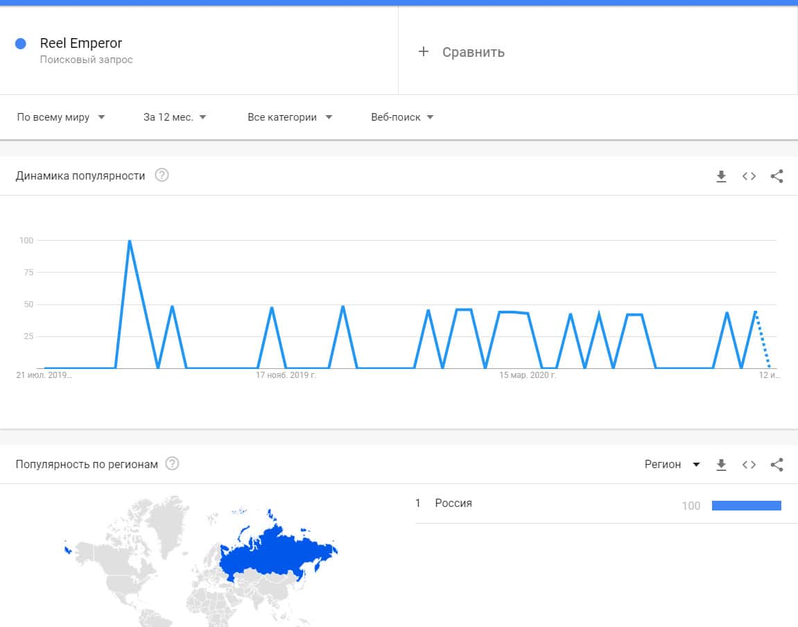This screenshot has width=798, height=627.
Task: Open help for Популярность по регионам
Action: 172,464
